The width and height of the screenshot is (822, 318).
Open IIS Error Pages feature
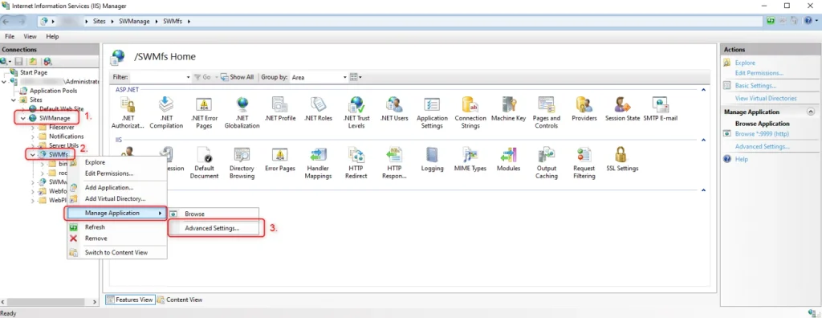tap(280, 160)
